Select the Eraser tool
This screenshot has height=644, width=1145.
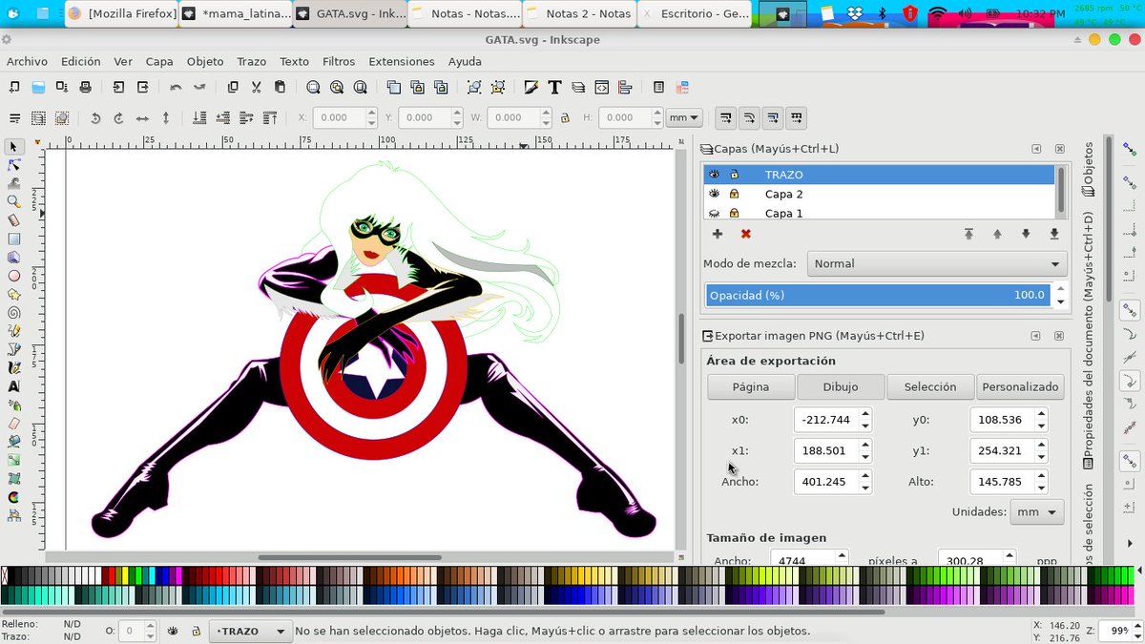click(14, 424)
